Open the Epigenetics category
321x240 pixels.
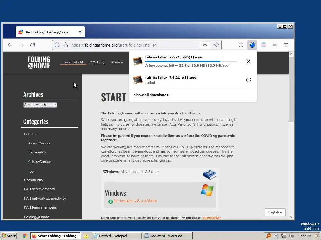(x=37, y=152)
